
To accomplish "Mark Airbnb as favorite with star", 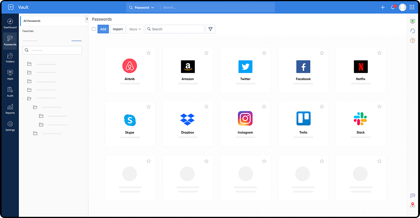I will pos(149,53).
